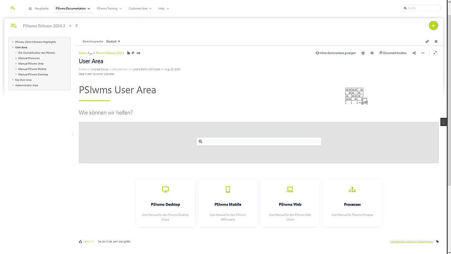
Task: Click the warehouse shelf forklift illustration
Action: point(356,96)
